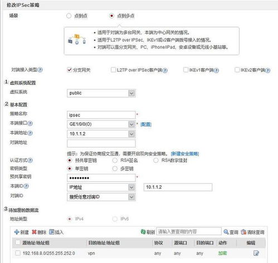Open help icon next to IKEv1客户端
The width and height of the screenshot is (278, 263).
point(216,70)
